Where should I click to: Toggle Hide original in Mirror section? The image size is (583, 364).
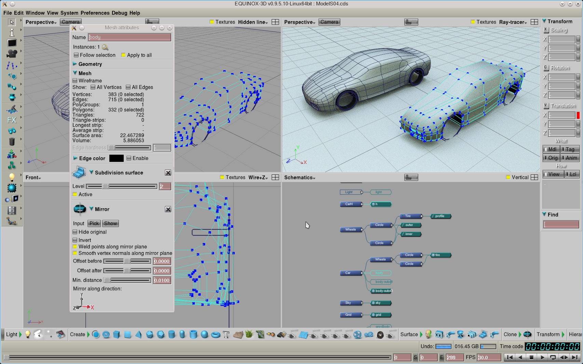coord(75,232)
